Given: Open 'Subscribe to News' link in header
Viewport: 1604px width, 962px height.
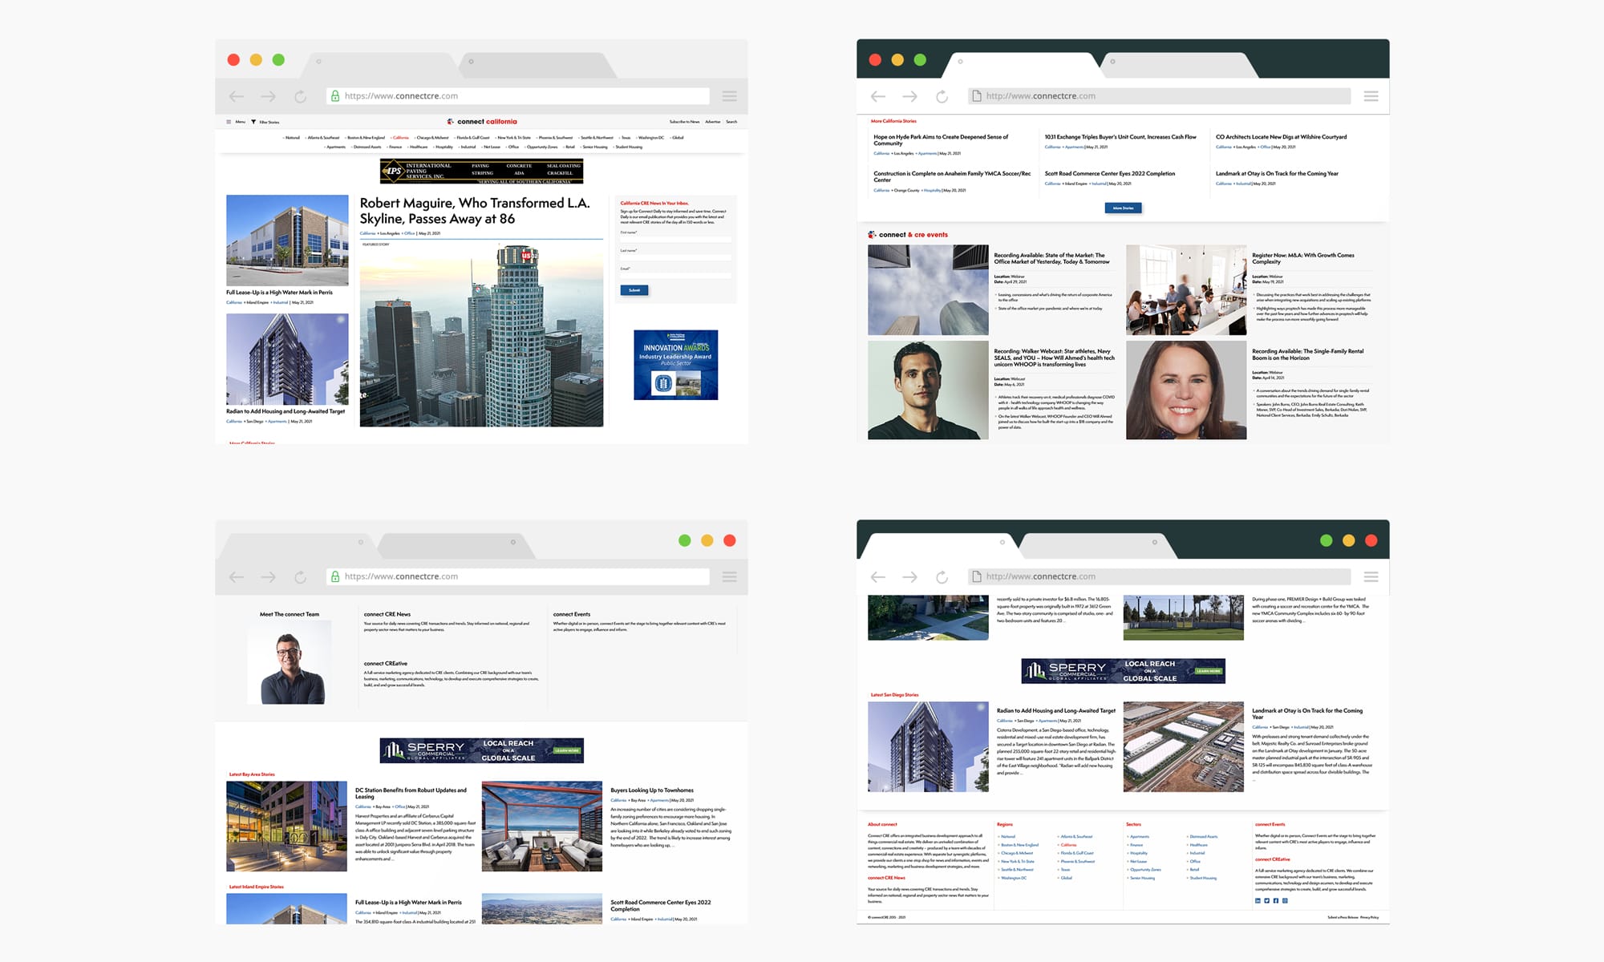Looking at the screenshot, I should tap(684, 122).
